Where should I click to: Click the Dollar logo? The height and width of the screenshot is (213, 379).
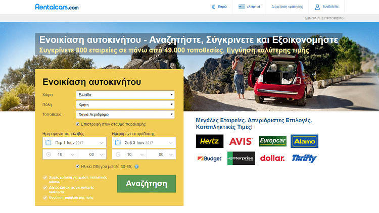272,158
